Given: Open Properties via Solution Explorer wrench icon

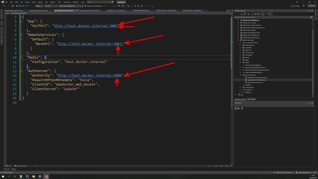Looking at the screenshot, I should [x=268, y=14].
